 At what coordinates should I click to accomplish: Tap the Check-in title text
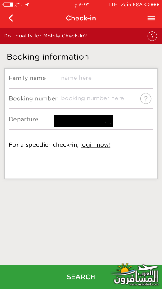pyautogui.click(x=81, y=18)
